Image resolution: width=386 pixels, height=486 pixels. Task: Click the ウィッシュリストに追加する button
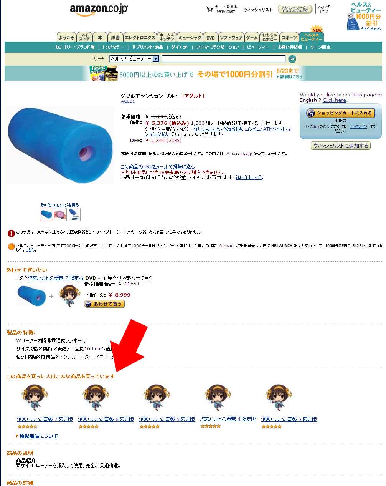pos(340,146)
